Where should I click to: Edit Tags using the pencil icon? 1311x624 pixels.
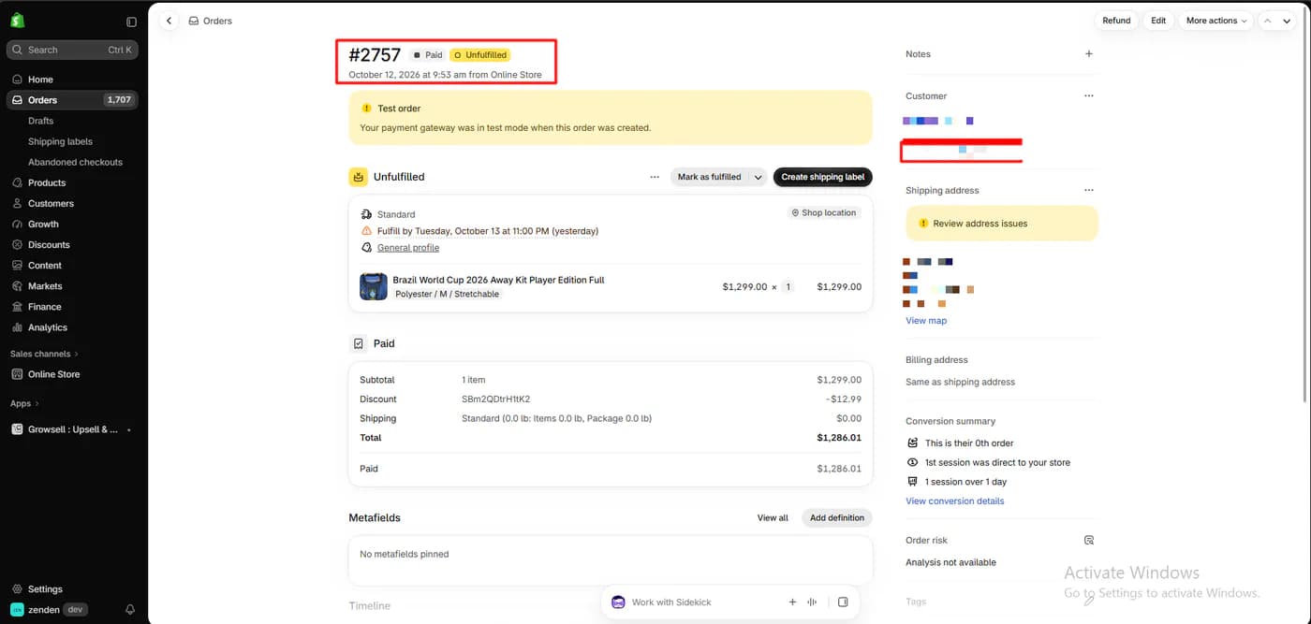pyautogui.click(x=1088, y=602)
